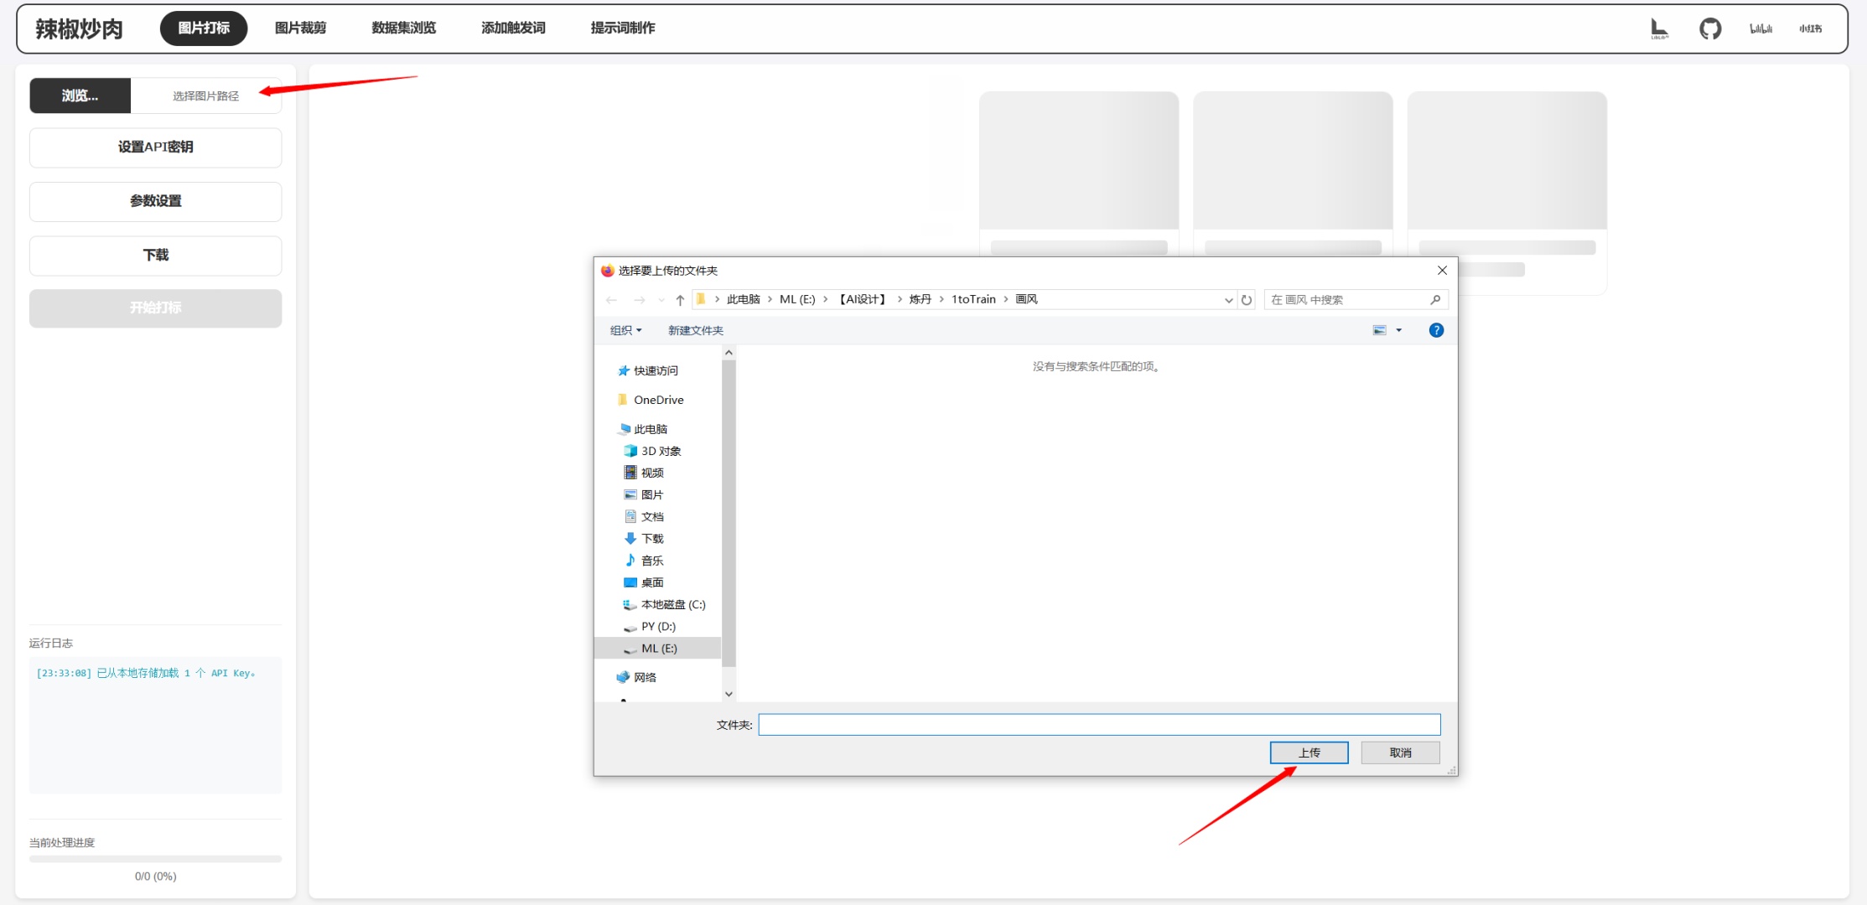Open the 组织 dropdown menu
The width and height of the screenshot is (1867, 905).
coord(625,330)
